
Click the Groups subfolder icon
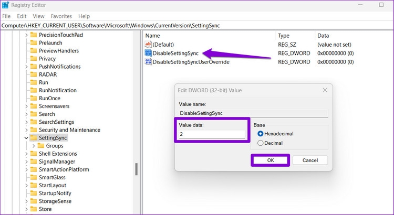[x=40, y=146]
